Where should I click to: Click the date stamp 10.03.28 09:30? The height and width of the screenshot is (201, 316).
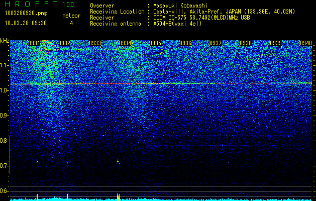pos(26,23)
